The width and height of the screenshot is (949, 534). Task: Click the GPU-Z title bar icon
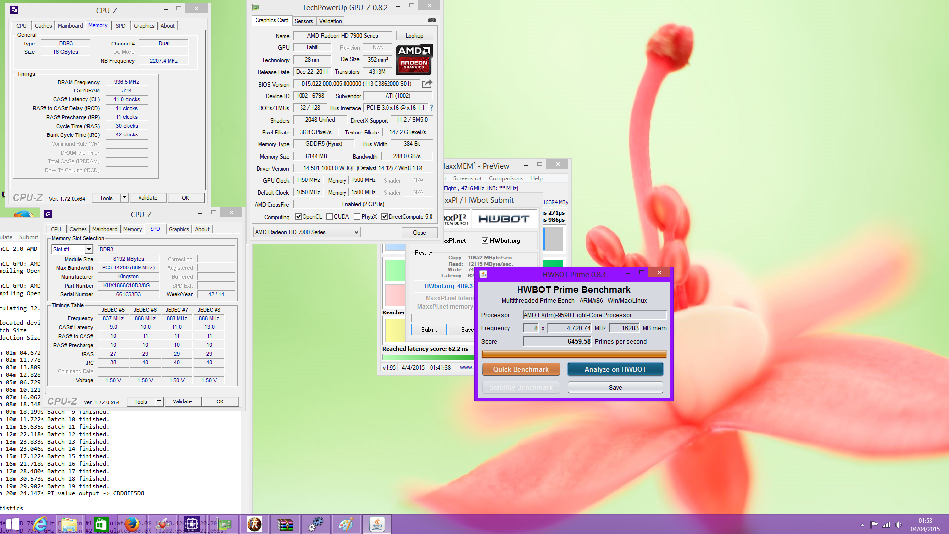(x=256, y=7)
